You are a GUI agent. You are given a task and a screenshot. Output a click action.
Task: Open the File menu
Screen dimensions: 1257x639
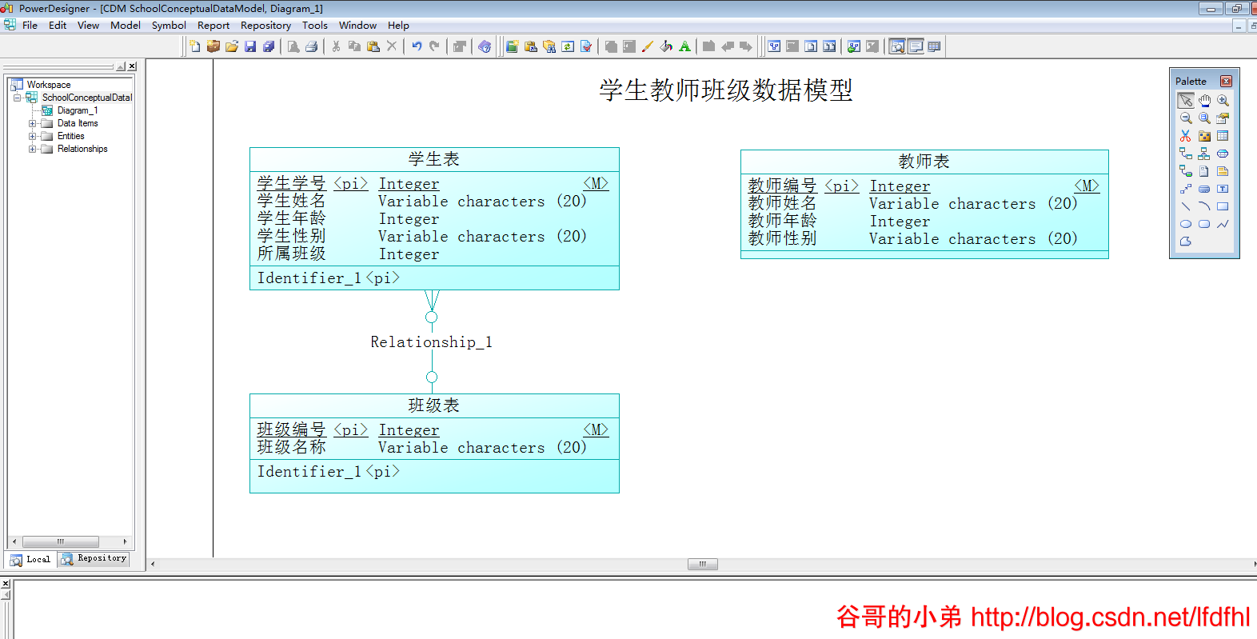tap(30, 25)
